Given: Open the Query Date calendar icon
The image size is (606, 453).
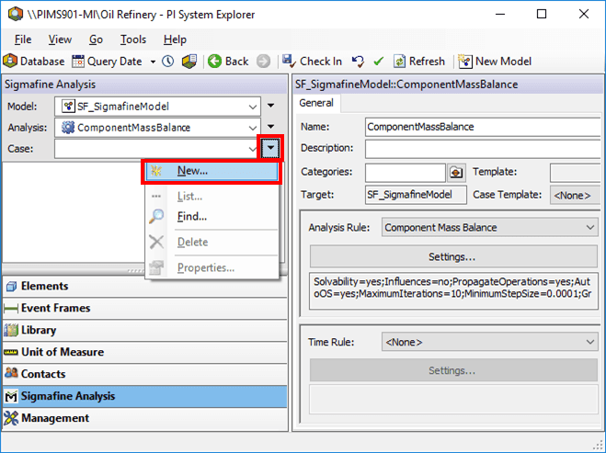Looking at the screenshot, I should point(78,62).
